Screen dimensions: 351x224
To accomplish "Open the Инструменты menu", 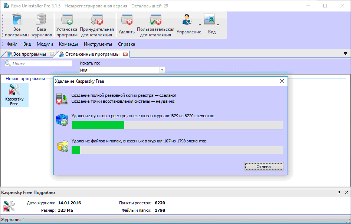I will point(98,44).
